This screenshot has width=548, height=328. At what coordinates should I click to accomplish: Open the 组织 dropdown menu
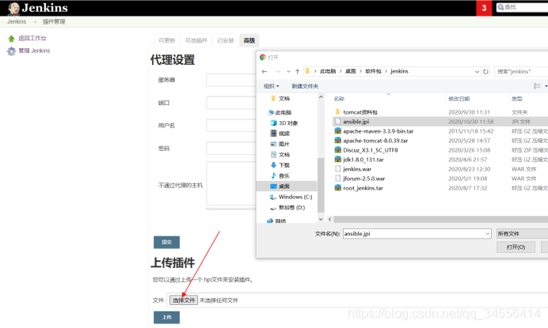[271, 86]
